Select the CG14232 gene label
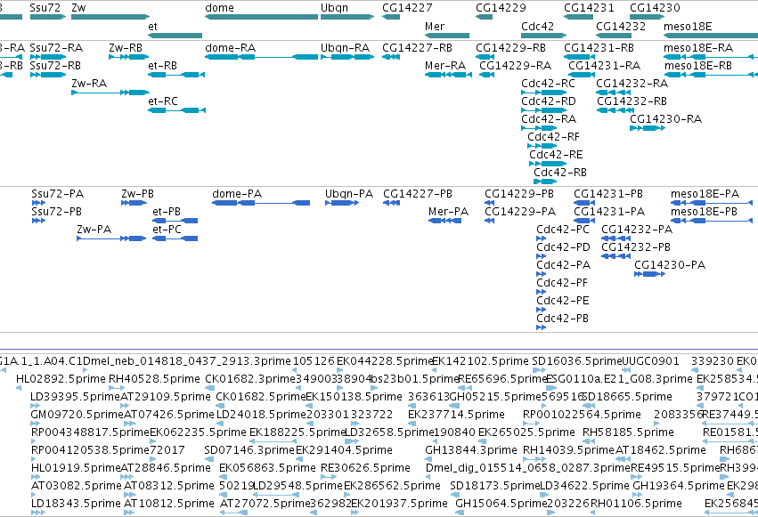Image resolution: width=758 pixels, height=517 pixels. click(x=621, y=26)
